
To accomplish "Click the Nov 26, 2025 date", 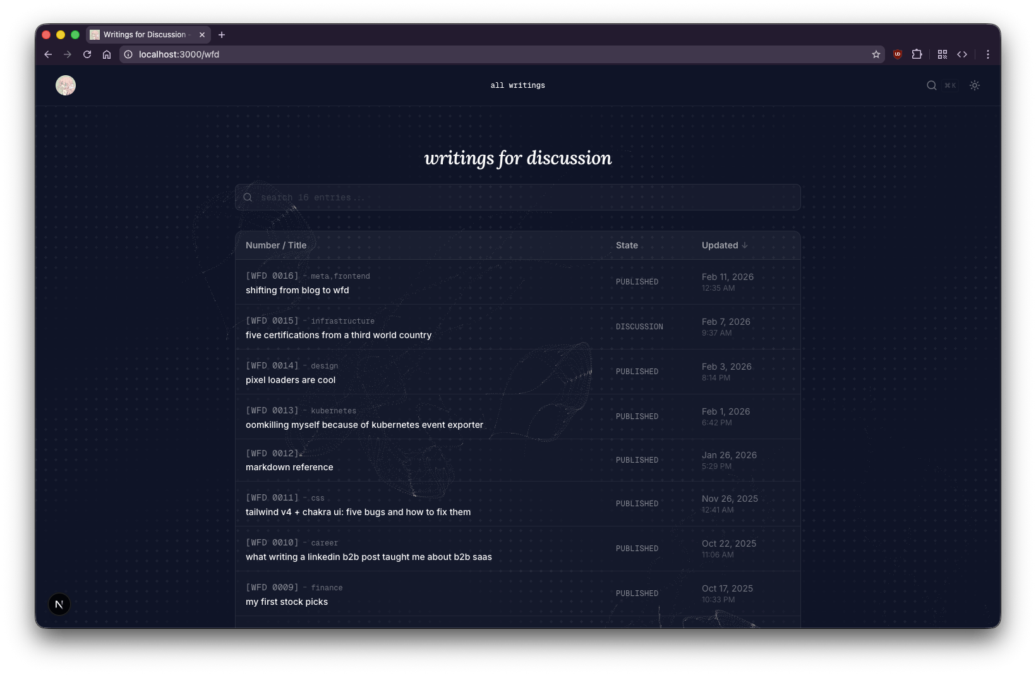I will click(730, 499).
